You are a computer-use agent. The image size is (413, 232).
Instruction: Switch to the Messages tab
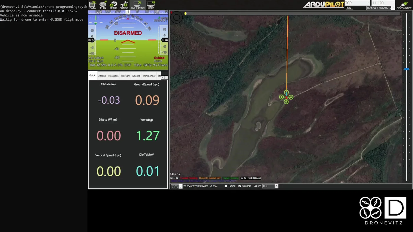pyautogui.click(x=113, y=76)
